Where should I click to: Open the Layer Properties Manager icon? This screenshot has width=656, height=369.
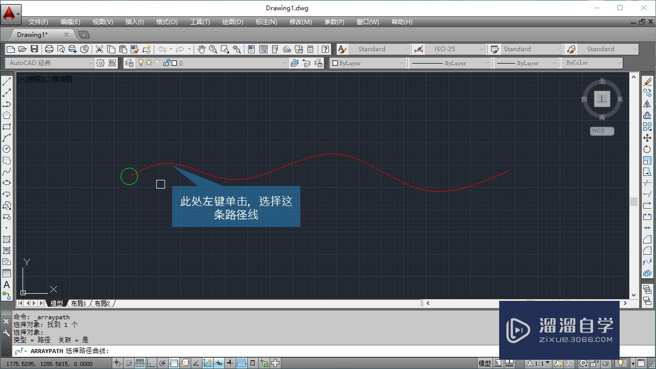click(129, 63)
